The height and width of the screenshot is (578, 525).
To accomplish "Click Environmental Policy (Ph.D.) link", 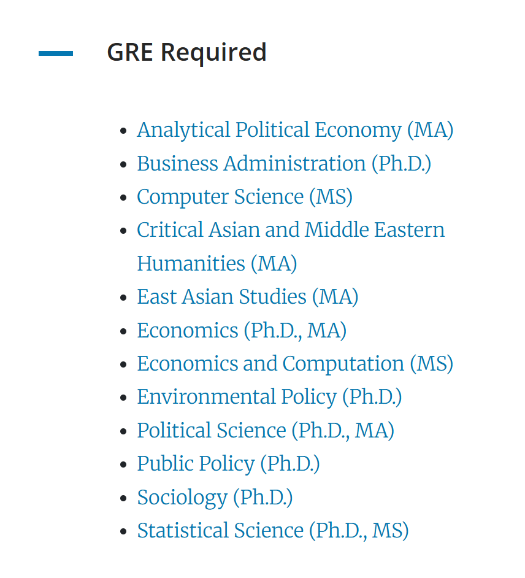I will pyautogui.click(x=269, y=397).
